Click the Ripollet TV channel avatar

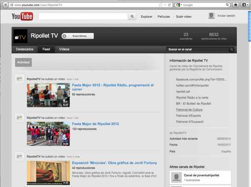pyautogui.click(x=20, y=36)
